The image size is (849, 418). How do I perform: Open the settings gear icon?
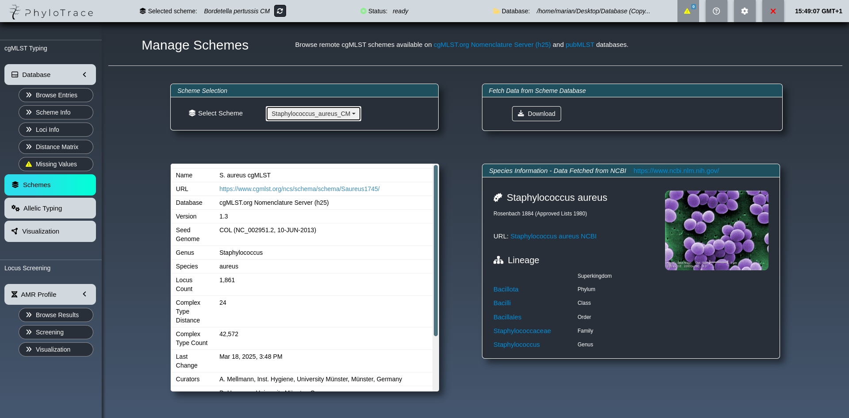pyautogui.click(x=745, y=11)
